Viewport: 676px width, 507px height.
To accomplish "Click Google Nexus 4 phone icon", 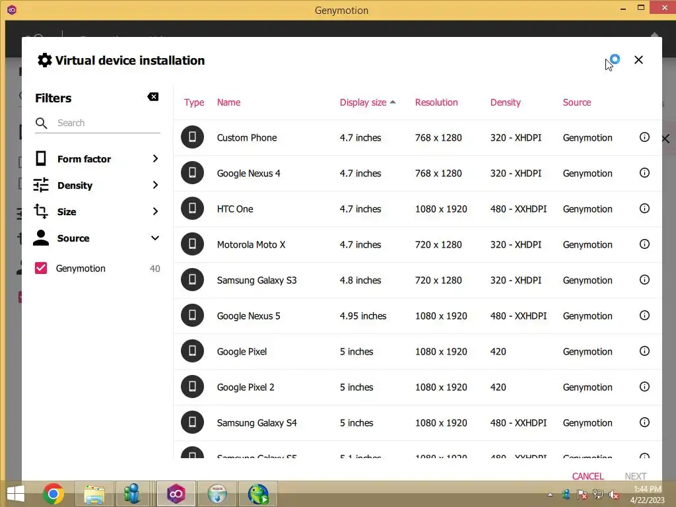I will [x=192, y=173].
